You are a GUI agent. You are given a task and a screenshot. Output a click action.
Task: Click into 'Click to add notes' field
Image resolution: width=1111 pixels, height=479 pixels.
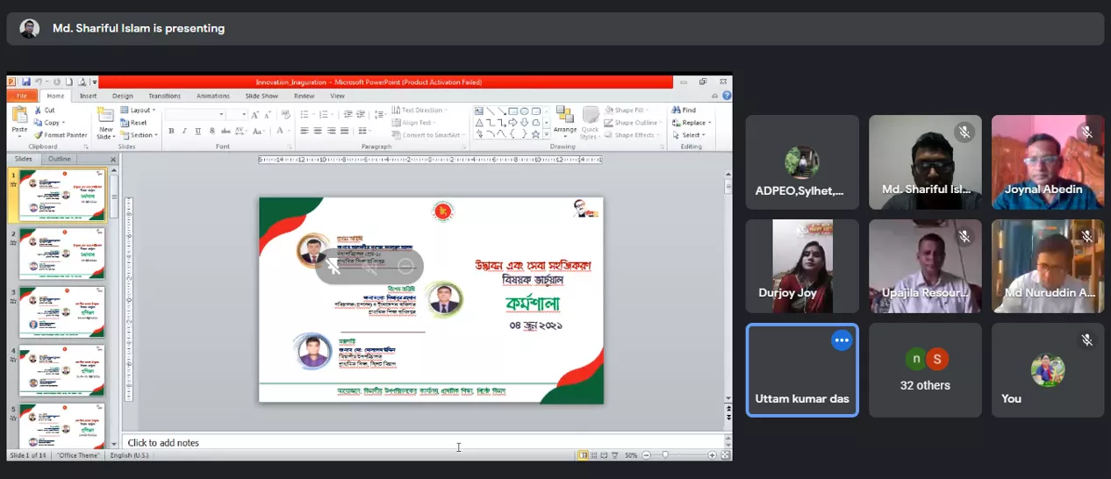(x=423, y=442)
